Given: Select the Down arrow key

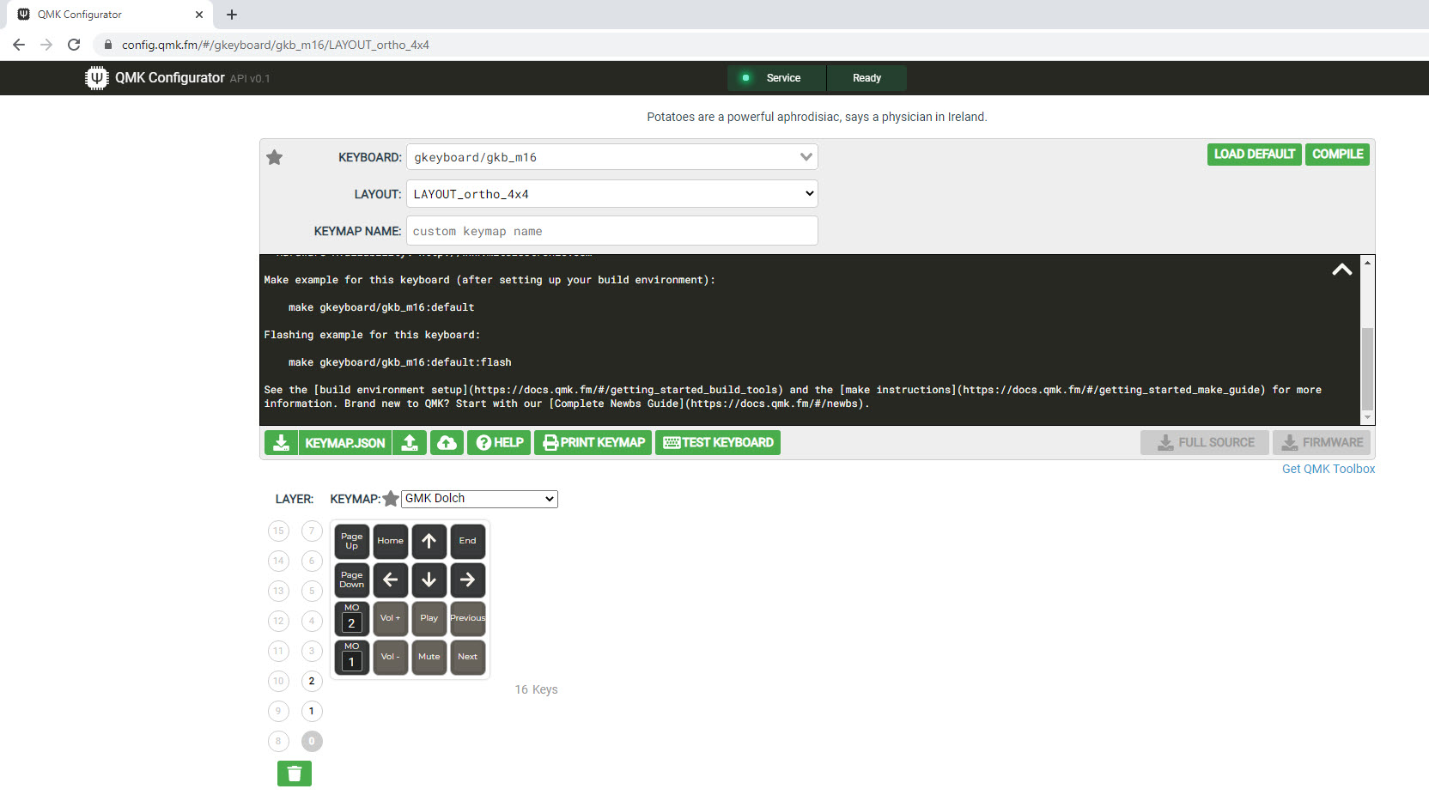Looking at the screenshot, I should pyautogui.click(x=429, y=580).
